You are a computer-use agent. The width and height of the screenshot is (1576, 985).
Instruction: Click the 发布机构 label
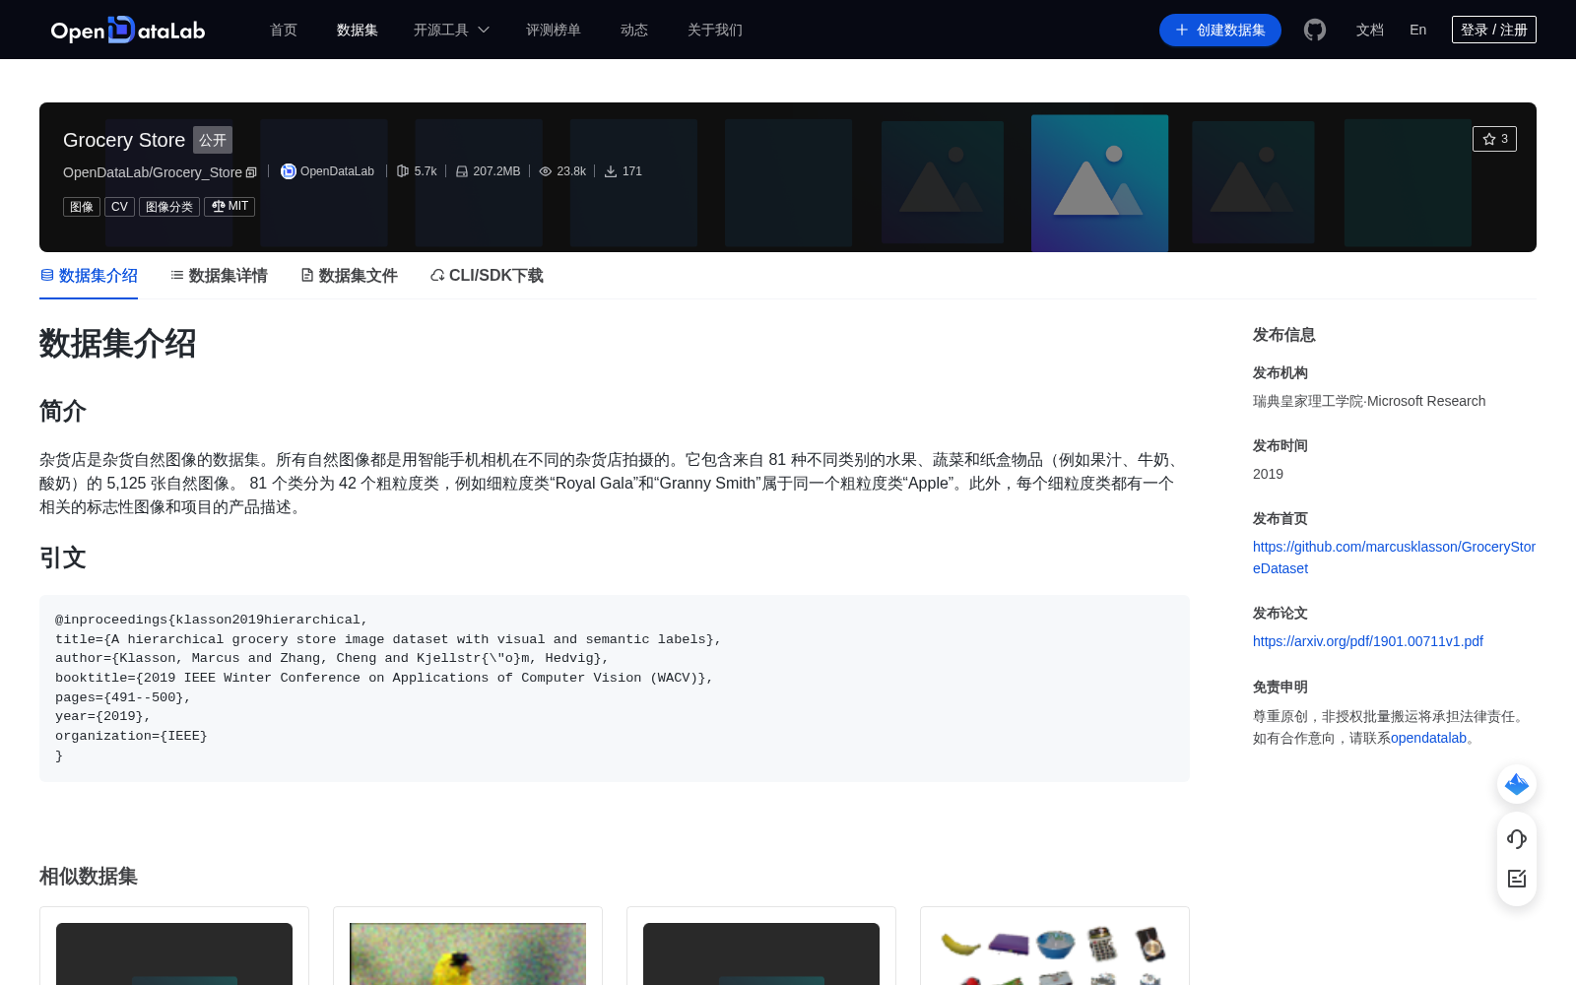click(x=1280, y=373)
